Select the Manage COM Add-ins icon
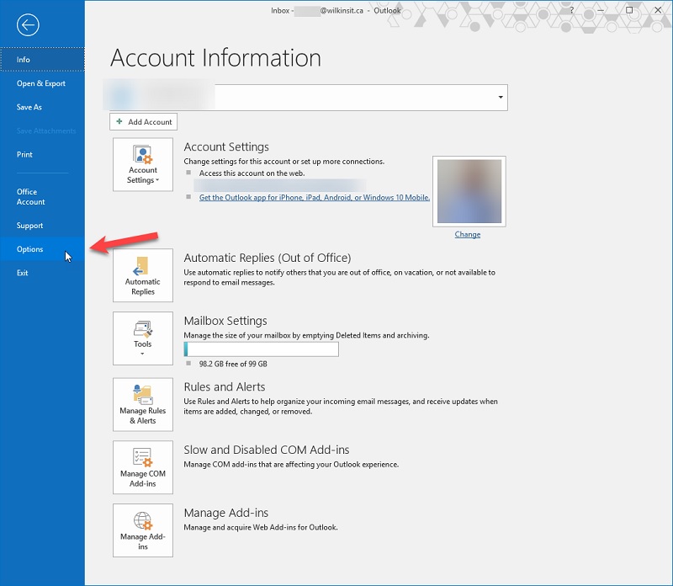The height and width of the screenshot is (586, 673). tap(142, 467)
